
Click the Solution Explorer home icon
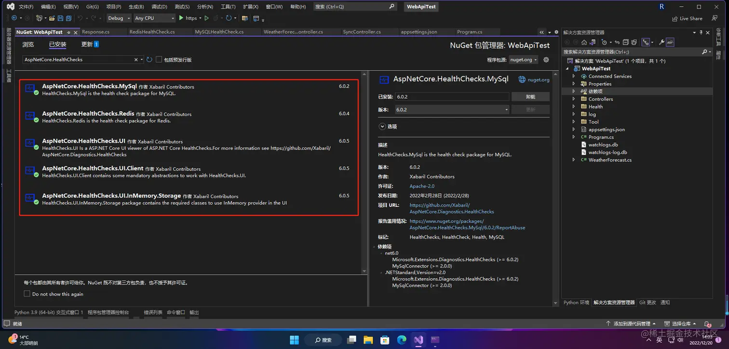(584, 42)
